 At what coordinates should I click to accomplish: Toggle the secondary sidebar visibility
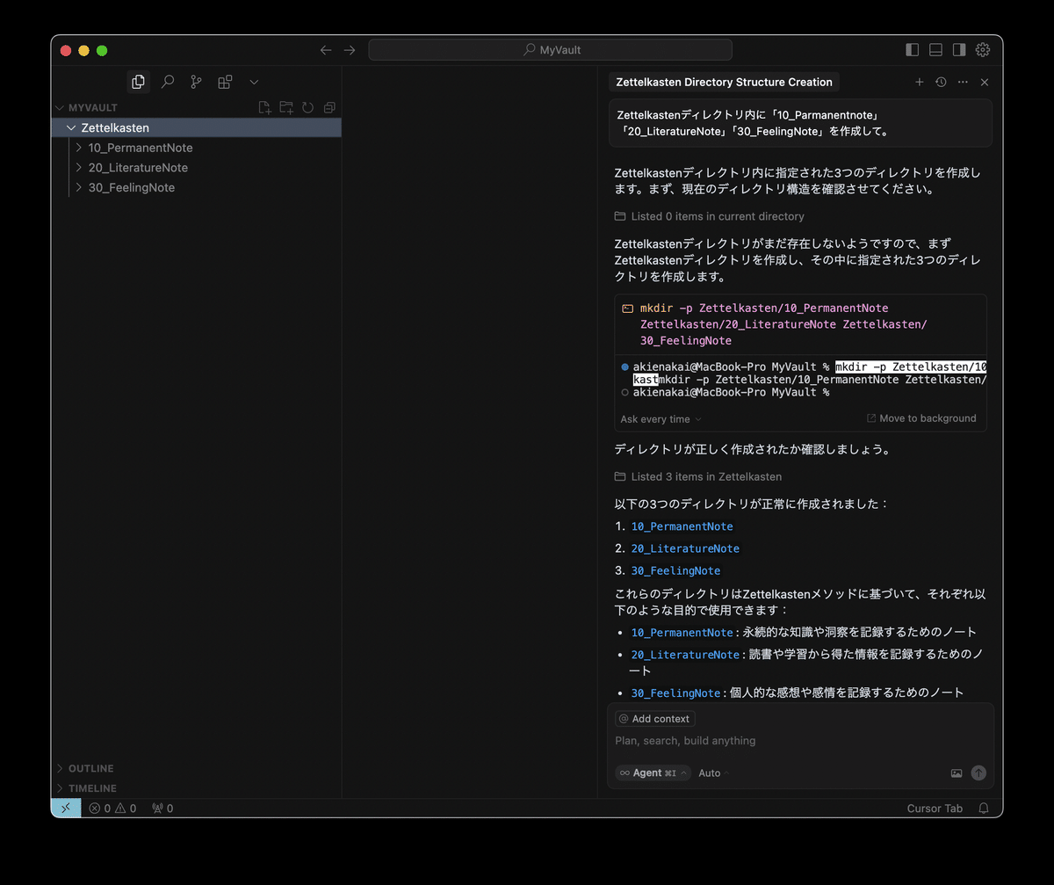959,49
